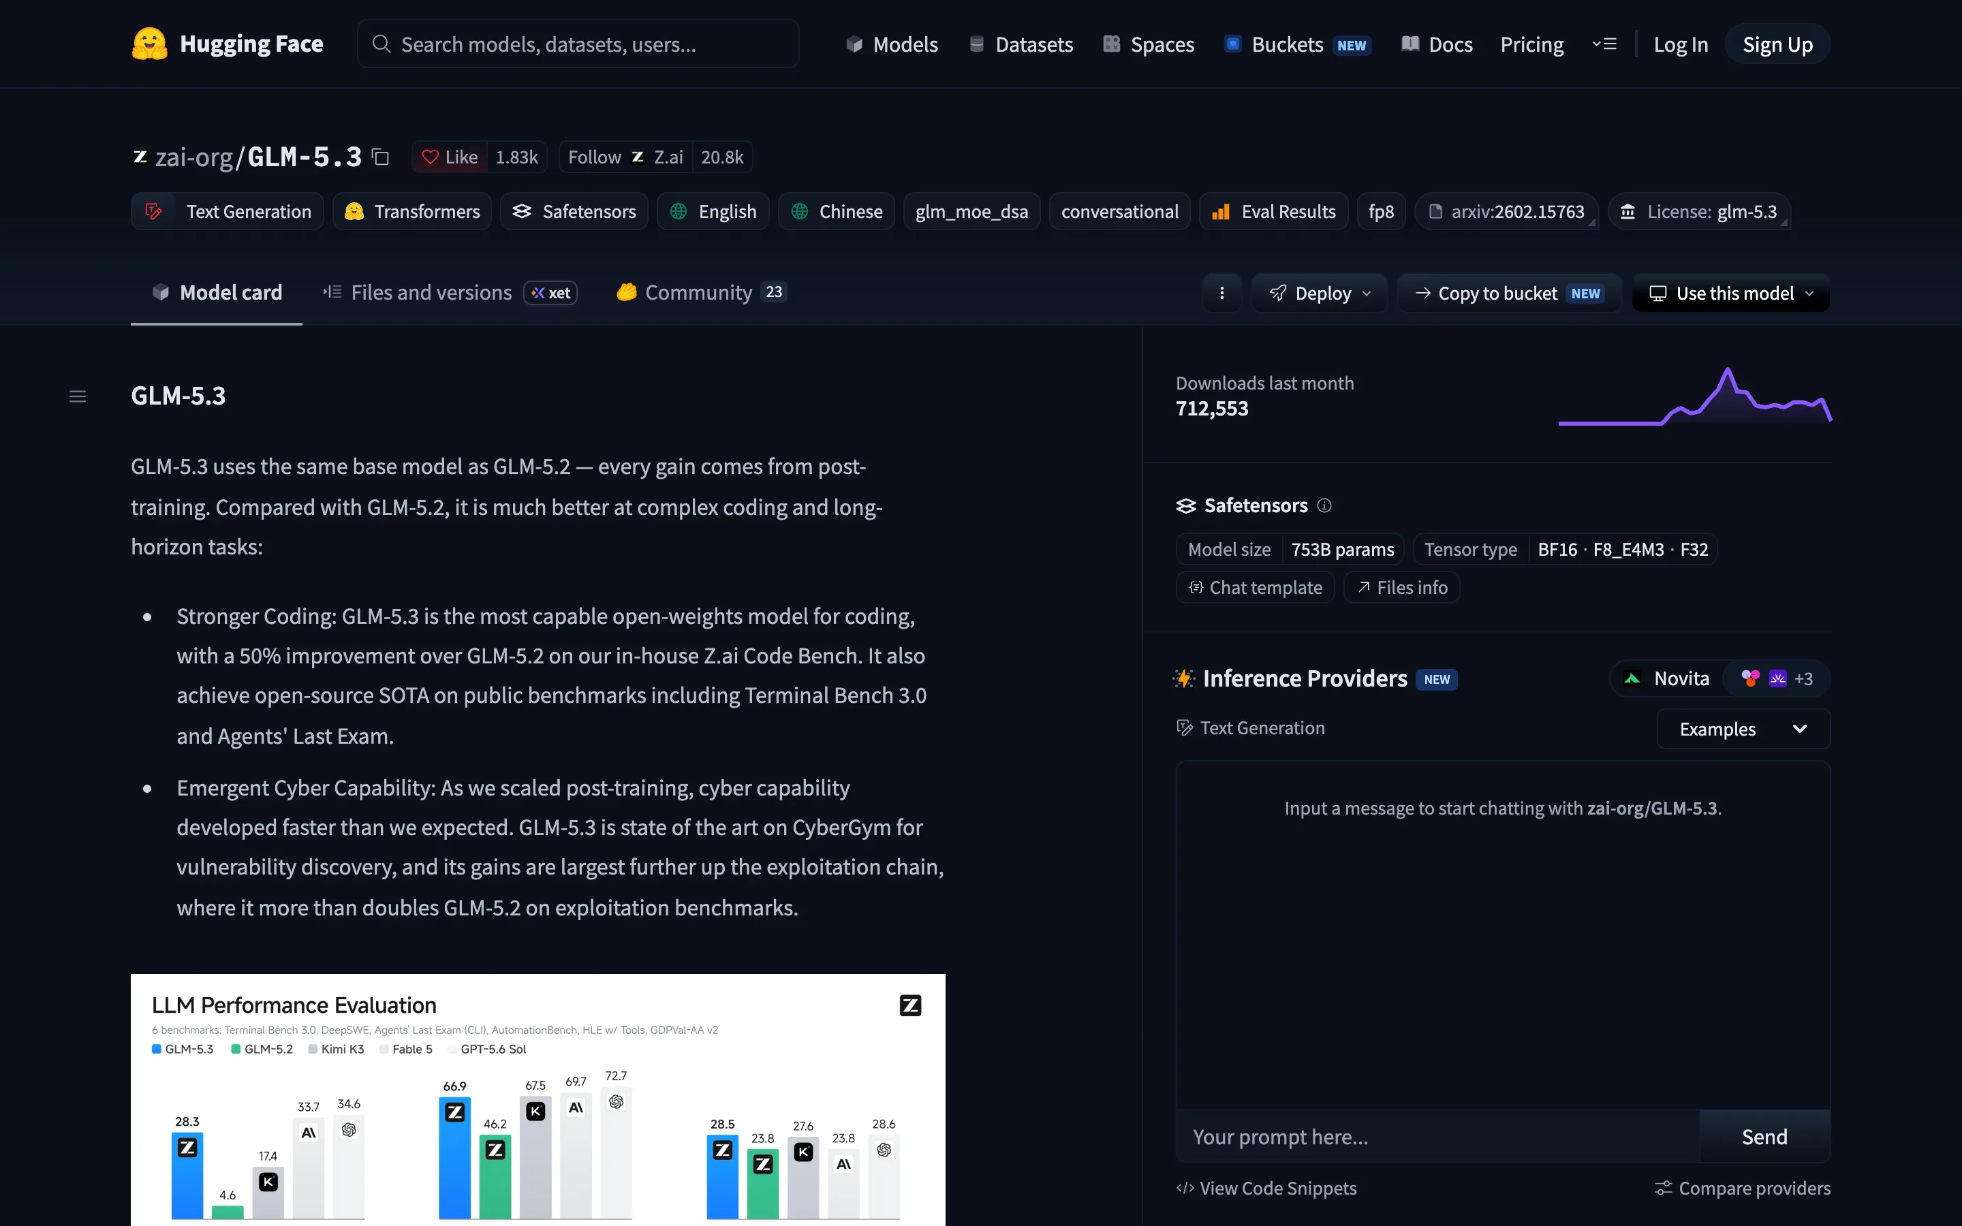This screenshot has height=1226, width=1962.
Task: Open the Deploy dropdown
Action: (x=1319, y=294)
